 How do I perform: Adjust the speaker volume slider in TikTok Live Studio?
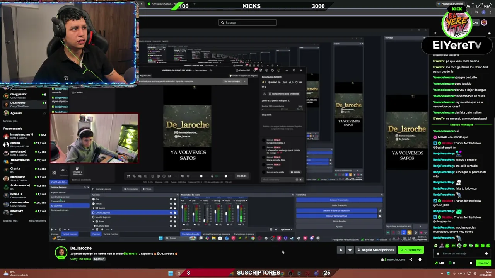click(201, 176)
